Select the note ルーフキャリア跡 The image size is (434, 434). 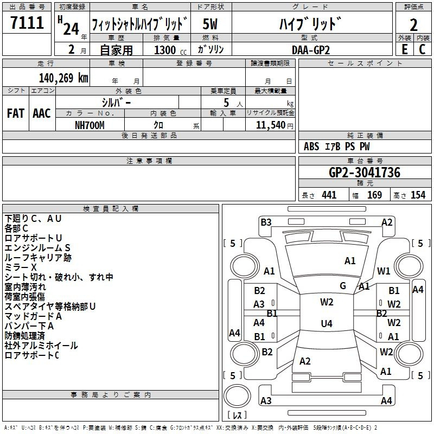pos(38,258)
